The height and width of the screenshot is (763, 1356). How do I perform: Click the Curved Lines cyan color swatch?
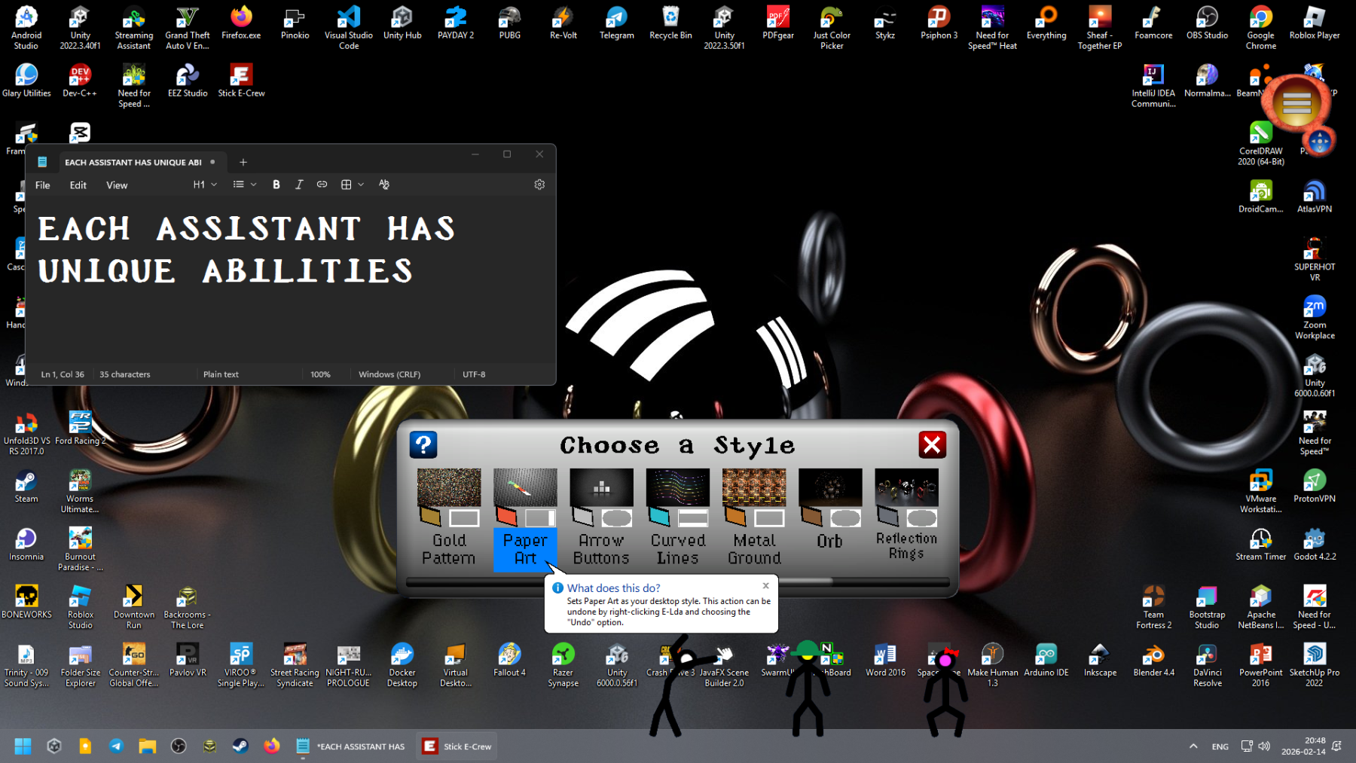coord(659,517)
